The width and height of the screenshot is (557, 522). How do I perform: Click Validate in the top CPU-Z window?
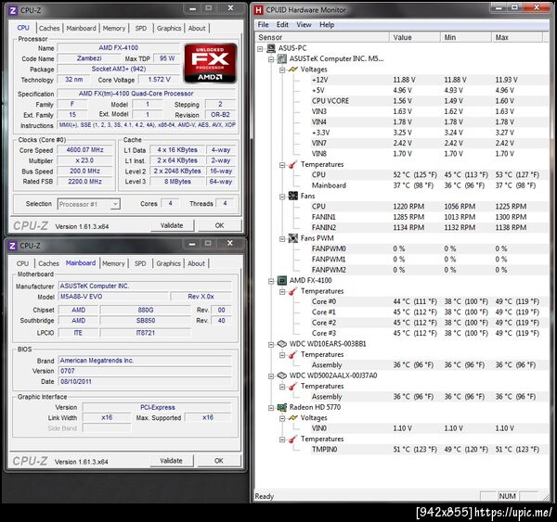(x=172, y=225)
